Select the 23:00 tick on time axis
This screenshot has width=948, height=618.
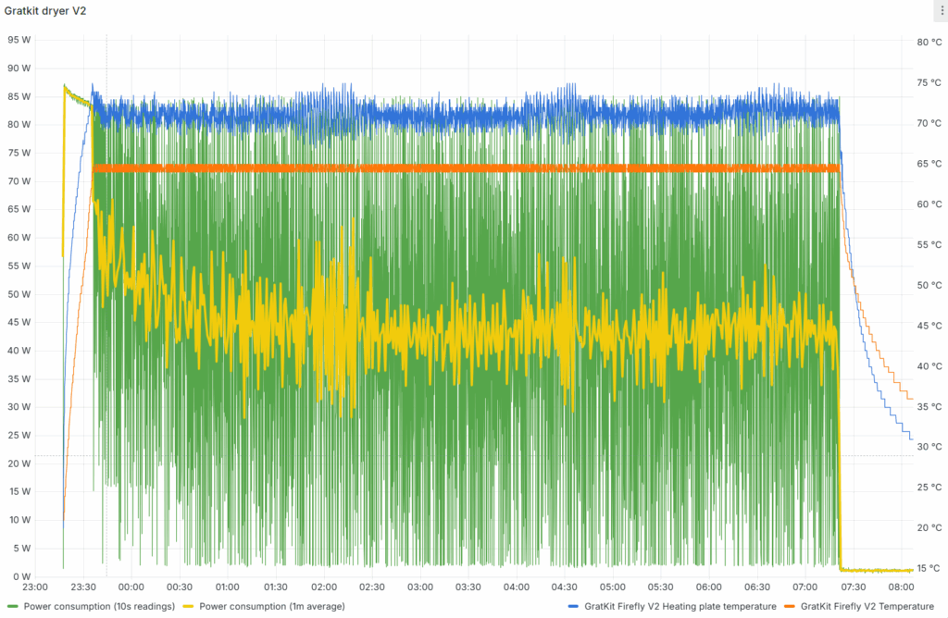35,587
